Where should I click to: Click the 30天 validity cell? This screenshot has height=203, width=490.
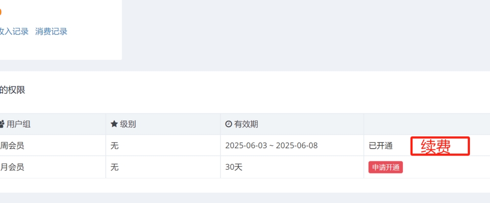[x=292, y=167]
